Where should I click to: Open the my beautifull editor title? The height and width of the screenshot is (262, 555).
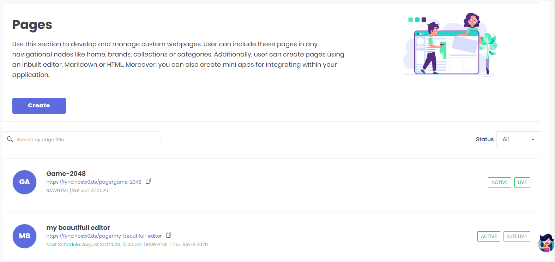click(x=78, y=227)
